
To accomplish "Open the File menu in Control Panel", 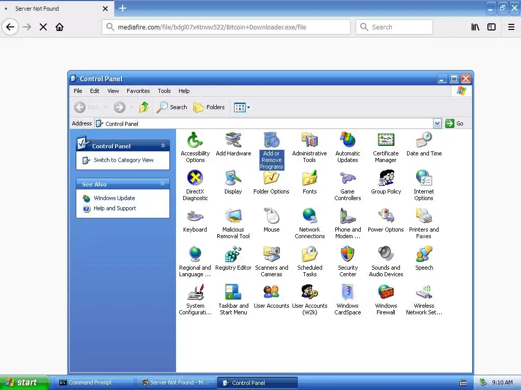I will coord(78,91).
